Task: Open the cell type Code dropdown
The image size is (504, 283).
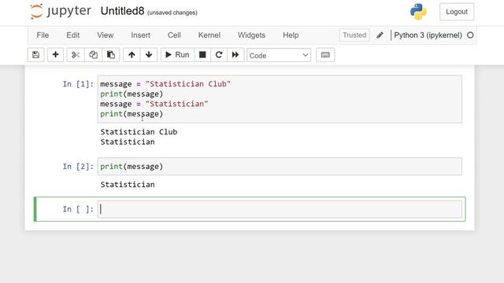Action: 279,55
